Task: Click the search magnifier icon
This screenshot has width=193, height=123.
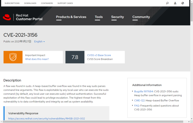Action: pyautogui.click(x=167, y=3)
